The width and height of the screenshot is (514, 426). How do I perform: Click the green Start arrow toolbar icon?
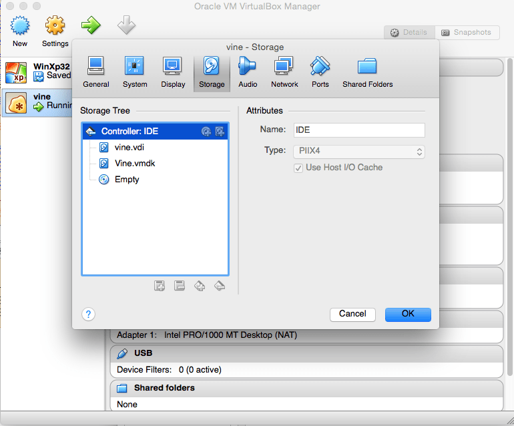[x=91, y=25]
